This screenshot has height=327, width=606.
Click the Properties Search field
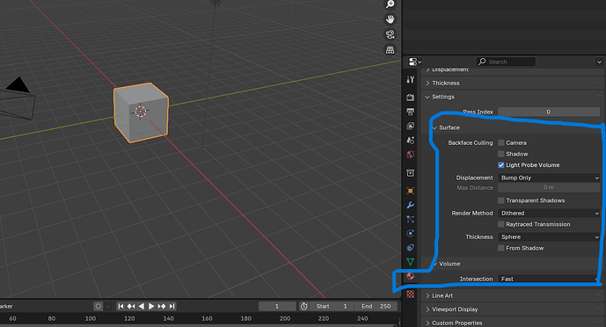(x=506, y=62)
